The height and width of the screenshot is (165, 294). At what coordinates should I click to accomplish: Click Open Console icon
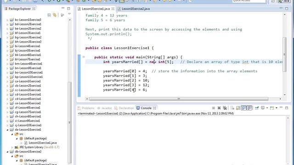click(x=272, y=108)
